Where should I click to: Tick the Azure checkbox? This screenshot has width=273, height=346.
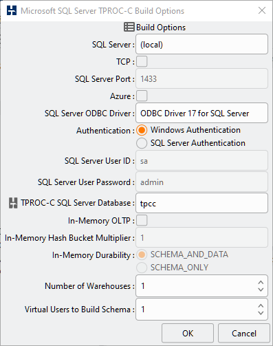(x=142, y=96)
